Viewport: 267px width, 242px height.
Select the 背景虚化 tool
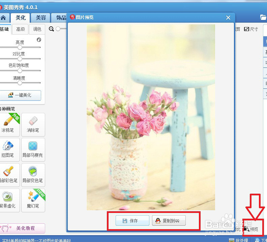click(x=9, y=200)
